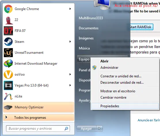Image resolution: width=160 pixels, height=136 pixels.
Task: Open UnrealTournament using its icon
Action: (8, 53)
